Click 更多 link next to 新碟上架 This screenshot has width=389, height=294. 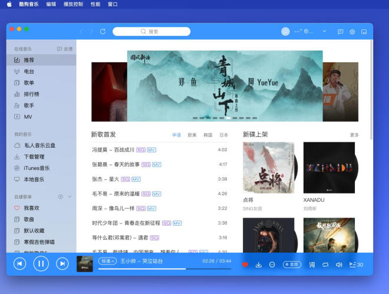[x=354, y=135]
